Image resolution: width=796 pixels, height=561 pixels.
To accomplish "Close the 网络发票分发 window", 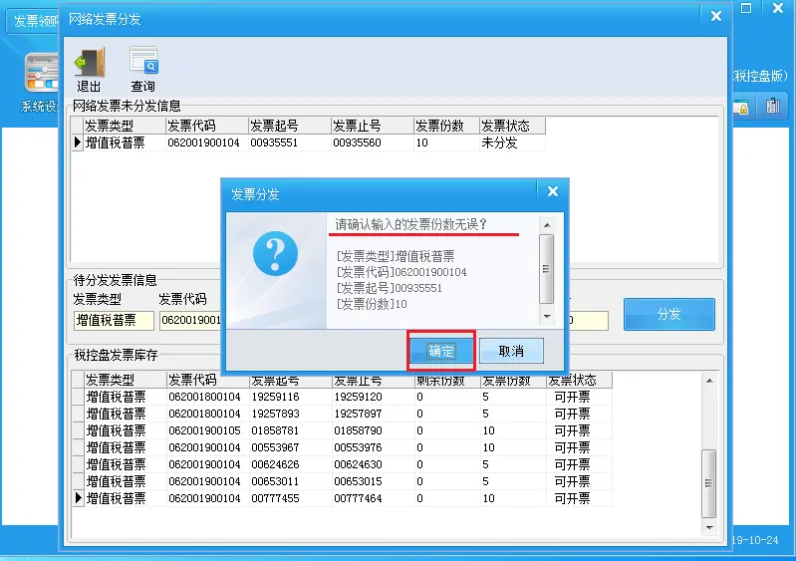I will 715,15.
